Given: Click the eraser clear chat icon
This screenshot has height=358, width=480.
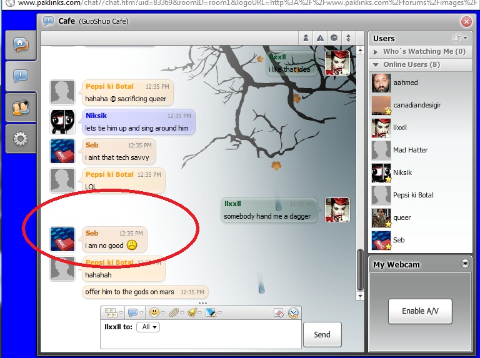Looking at the screenshot, I should [279, 312].
